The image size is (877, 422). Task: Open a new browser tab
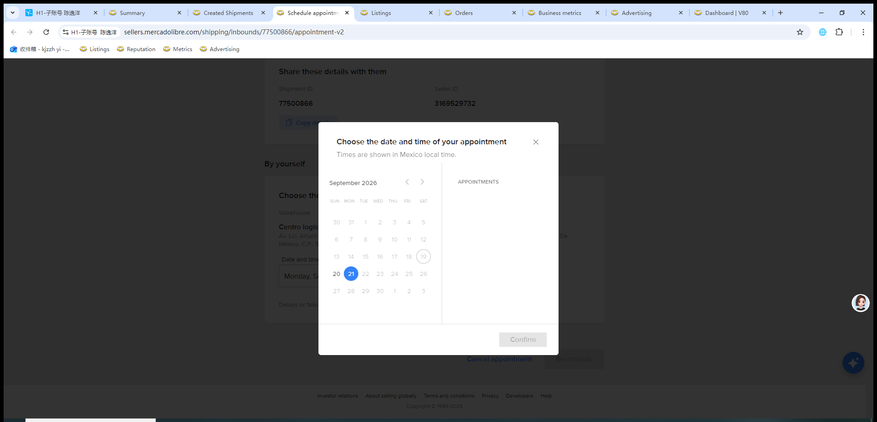(781, 13)
